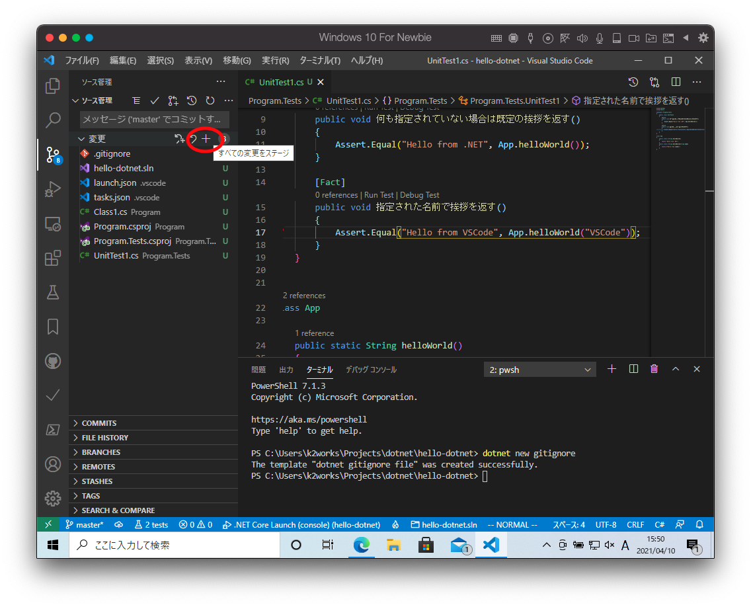Open the Run and Debug view
This screenshot has height=607, width=751.
[x=53, y=189]
